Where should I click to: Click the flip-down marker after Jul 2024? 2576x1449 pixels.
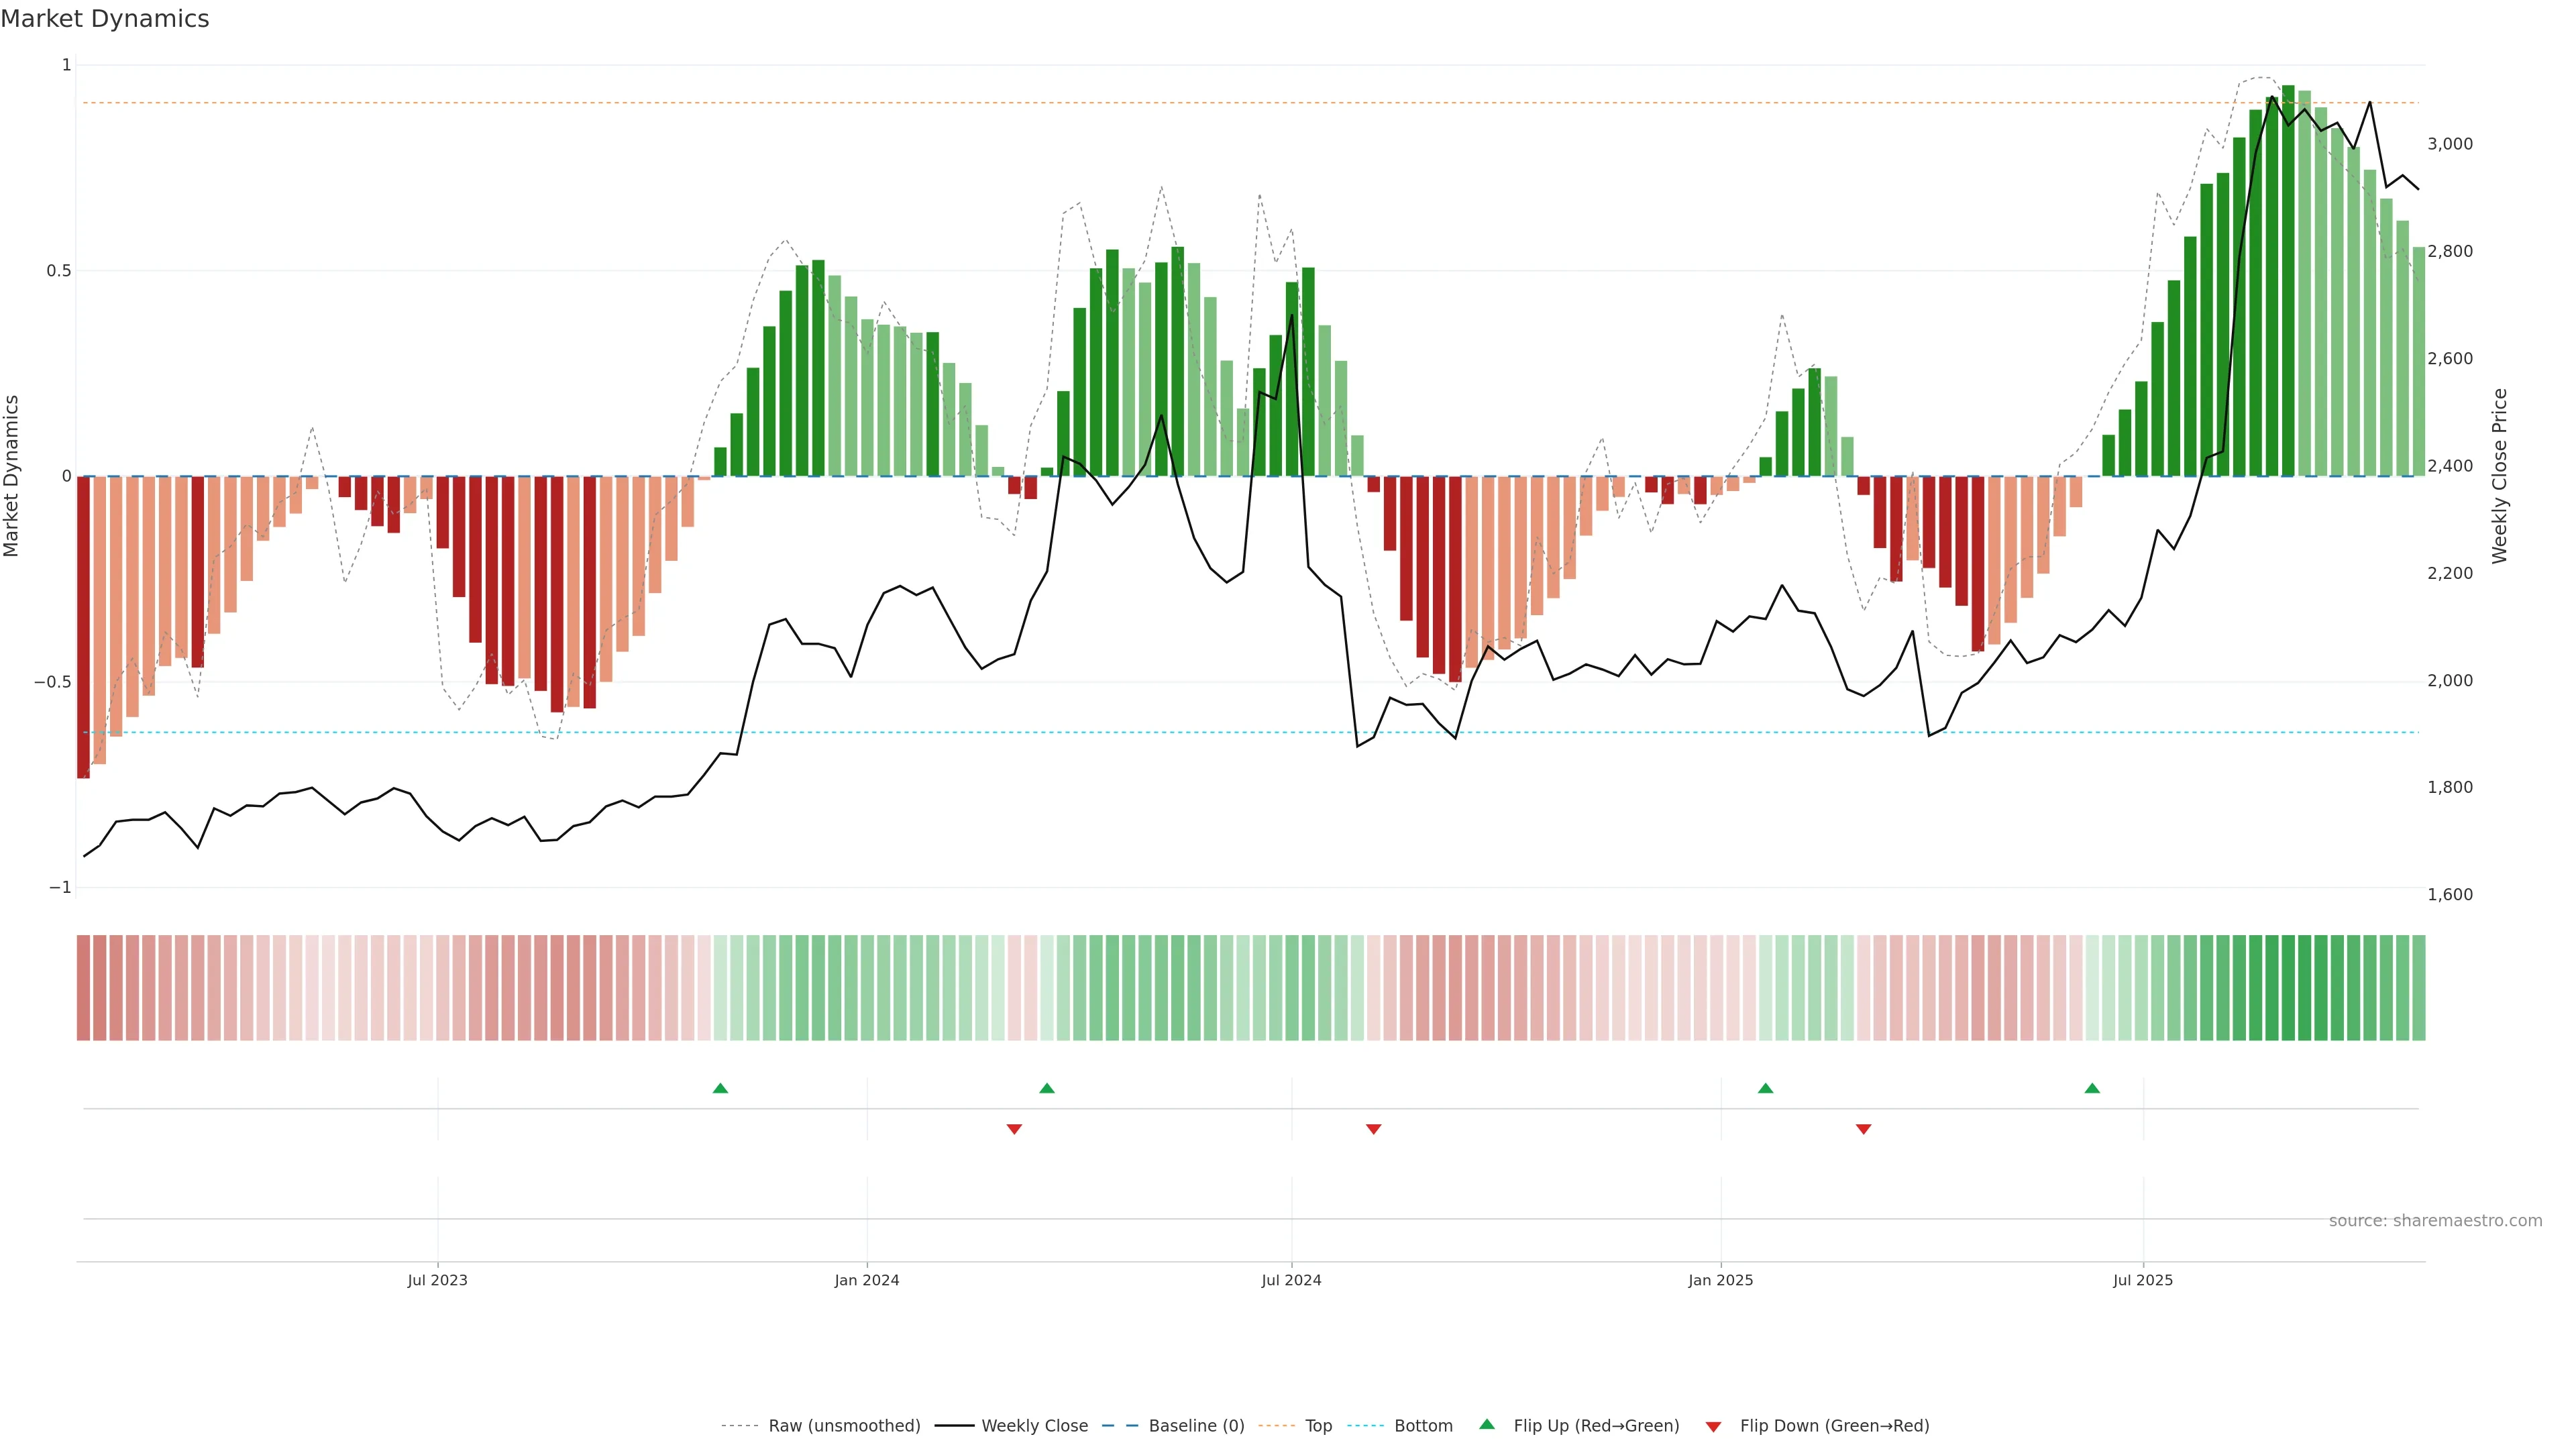point(1373,1129)
